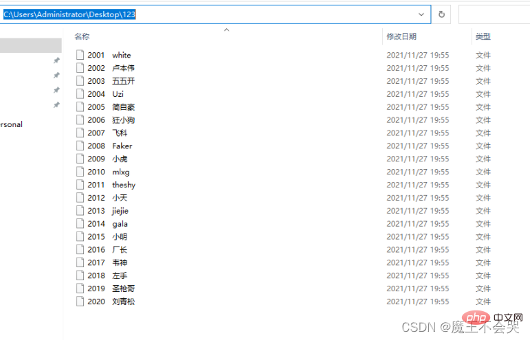Click the file icon of 2014 gala

click(80, 223)
